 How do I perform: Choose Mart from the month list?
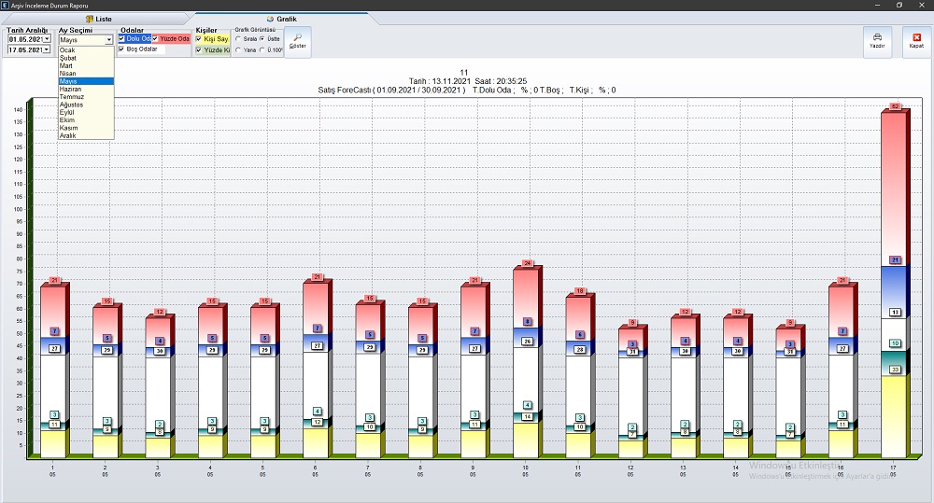coord(86,65)
